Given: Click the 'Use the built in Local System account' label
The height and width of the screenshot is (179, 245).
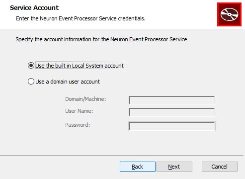Looking at the screenshot, I should pos(80,66).
